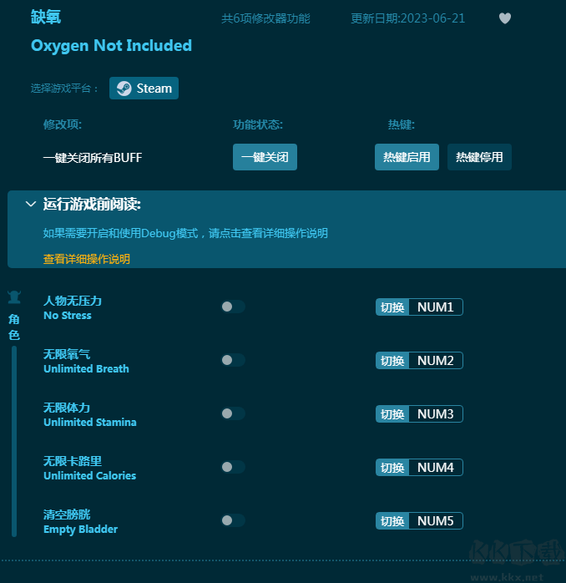Click the Debug mode instruction text
The height and width of the screenshot is (583, 566).
(185, 233)
